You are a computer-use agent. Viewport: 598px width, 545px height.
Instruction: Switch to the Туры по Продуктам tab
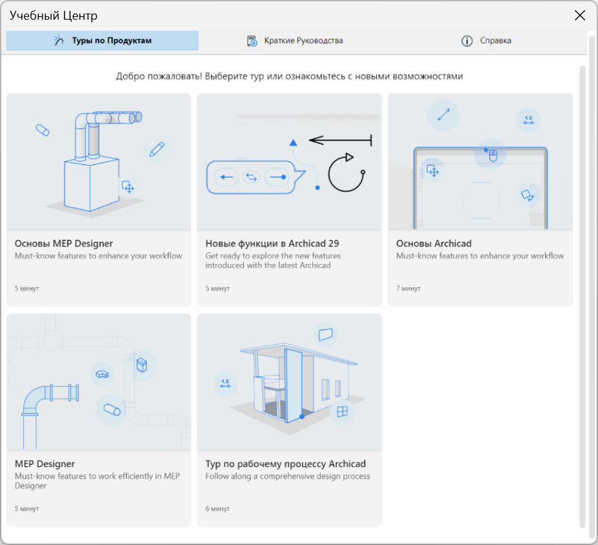pyautogui.click(x=102, y=41)
